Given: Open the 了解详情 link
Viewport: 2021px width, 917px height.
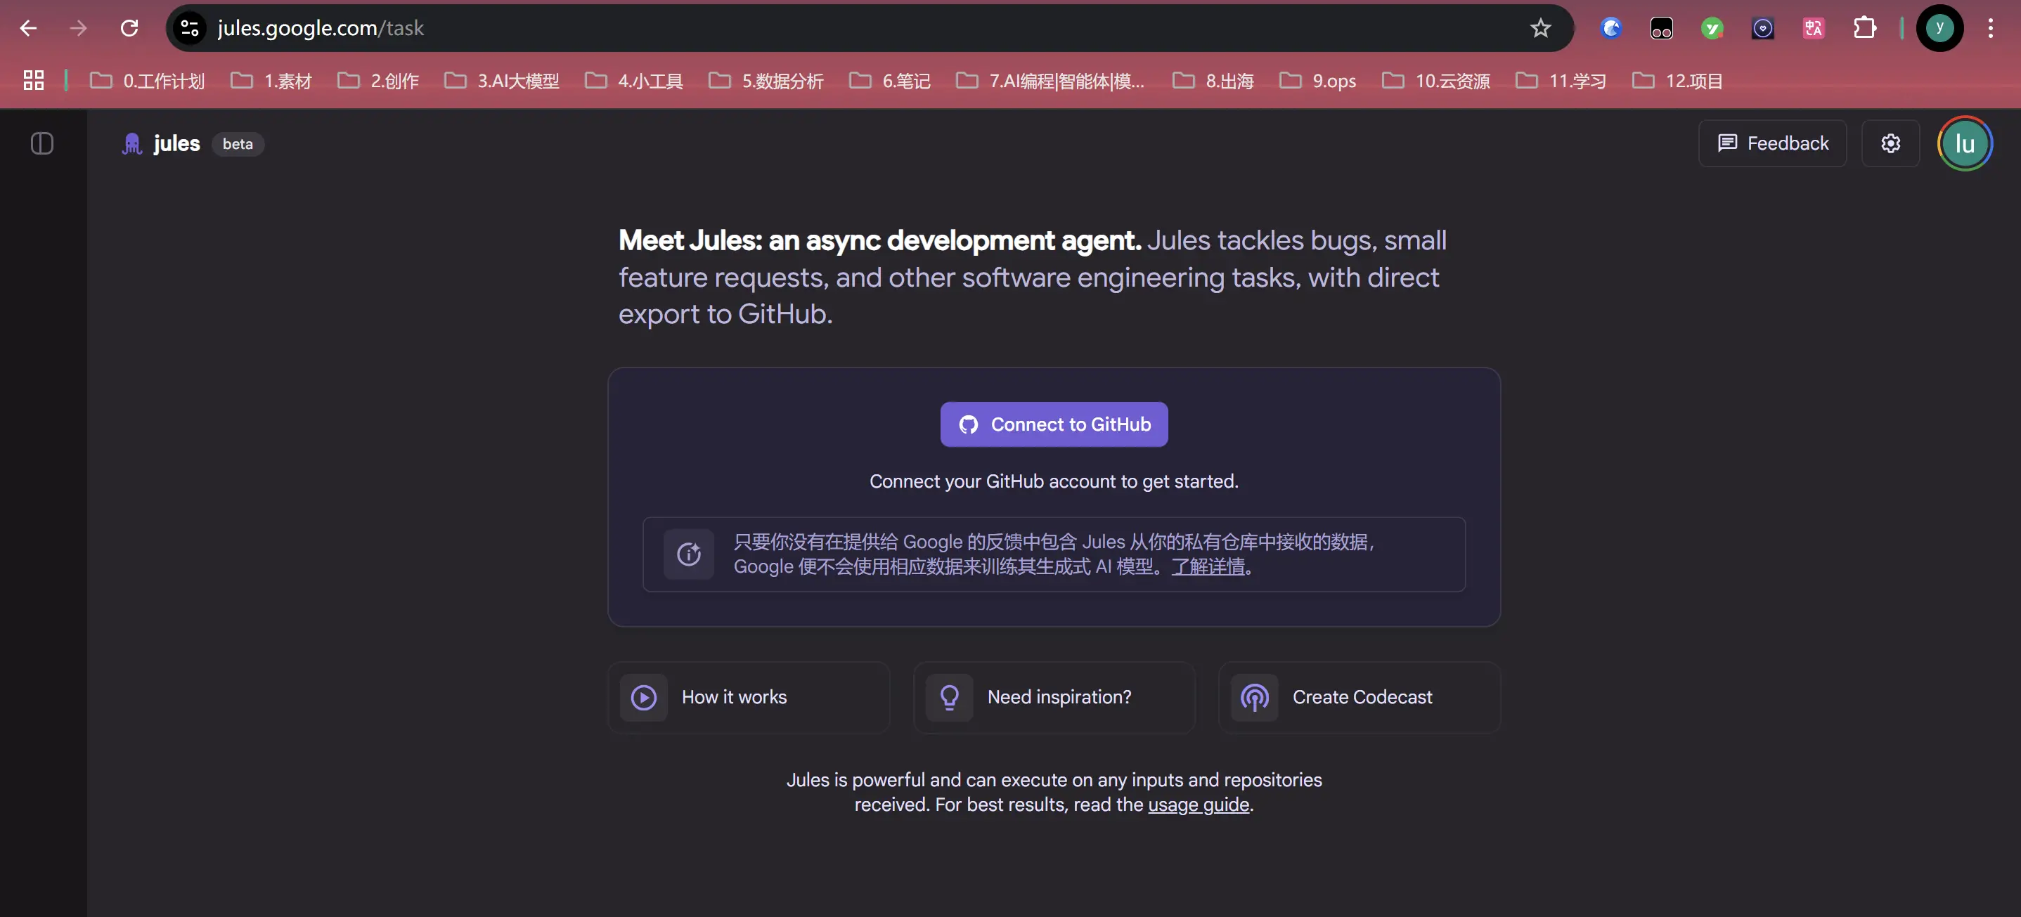Looking at the screenshot, I should (x=1208, y=566).
